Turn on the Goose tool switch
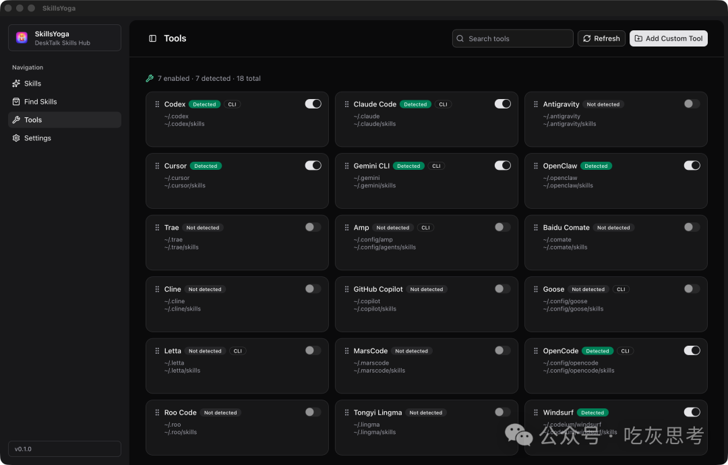Image resolution: width=728 pixels, height=465 pixels. (692, 288)
